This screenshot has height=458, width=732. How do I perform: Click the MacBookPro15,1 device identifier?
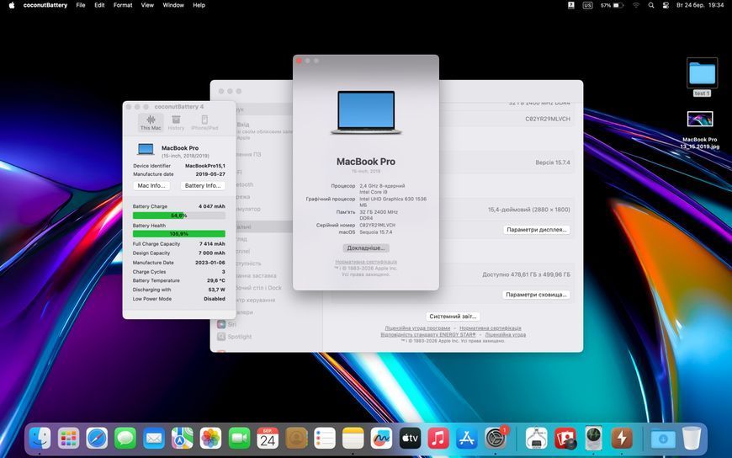pos(205,166)
